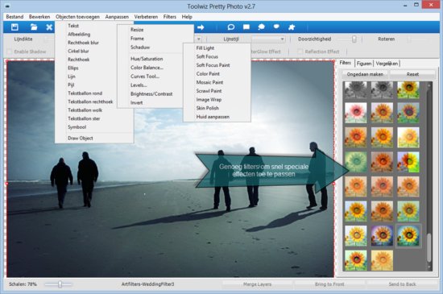
Task: Add a rectangular speech balloon via icon
Action: [246, 27]
